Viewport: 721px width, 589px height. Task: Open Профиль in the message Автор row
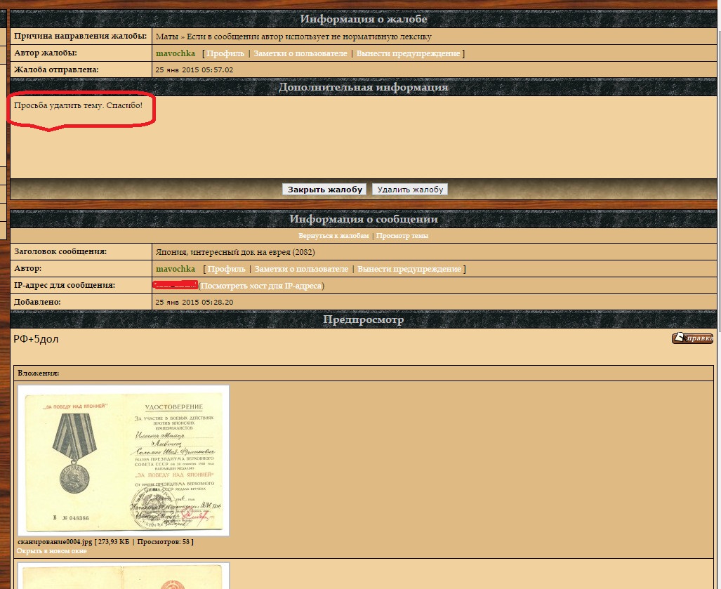(x=226, y=269)
